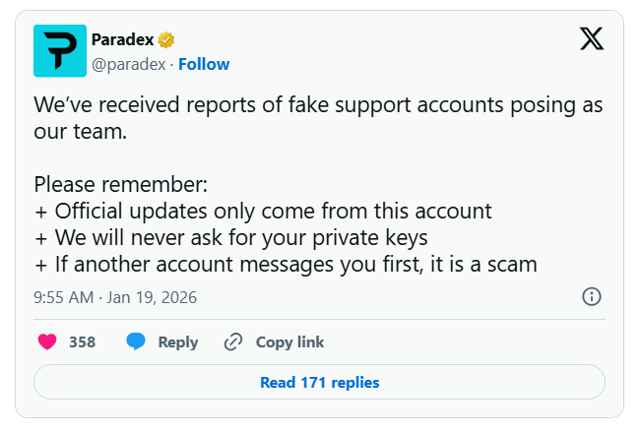Open the Twitter info circle icon
The image size is (641, 433).
coord(592,296)
